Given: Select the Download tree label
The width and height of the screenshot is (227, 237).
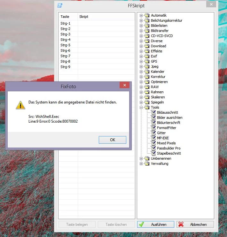Looking at the screenshot, I should point(159,46).
